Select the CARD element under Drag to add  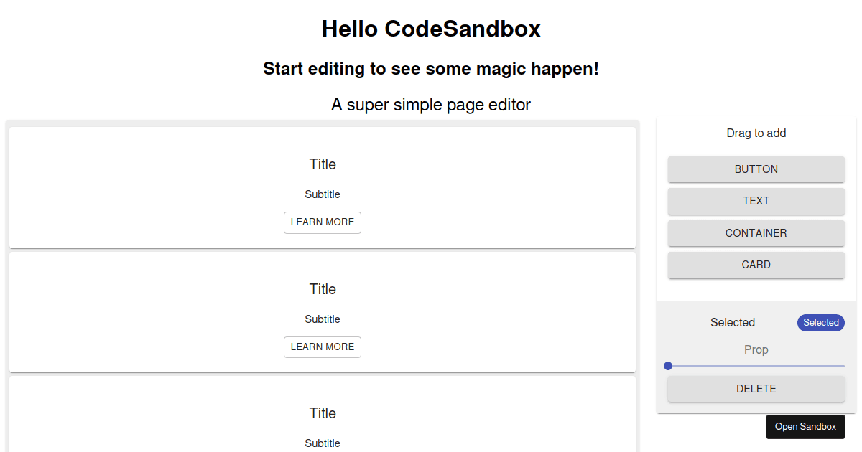coord(756,265)
